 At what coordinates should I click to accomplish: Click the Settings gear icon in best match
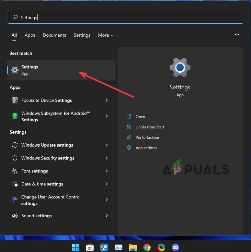click(15, 70)
